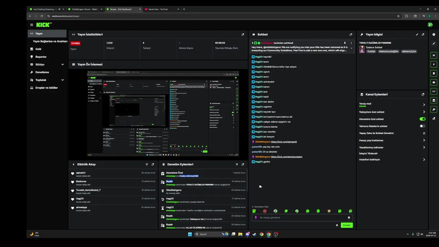Screen dimensions: 439x247
Task: Open the user avatar at top right
Action: click(430, 25)
